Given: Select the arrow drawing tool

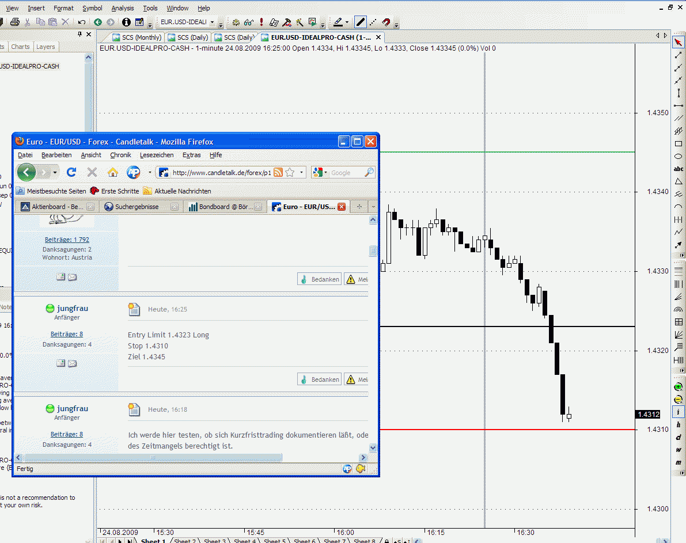Looking at the screenshot, I should coord(678,245).
